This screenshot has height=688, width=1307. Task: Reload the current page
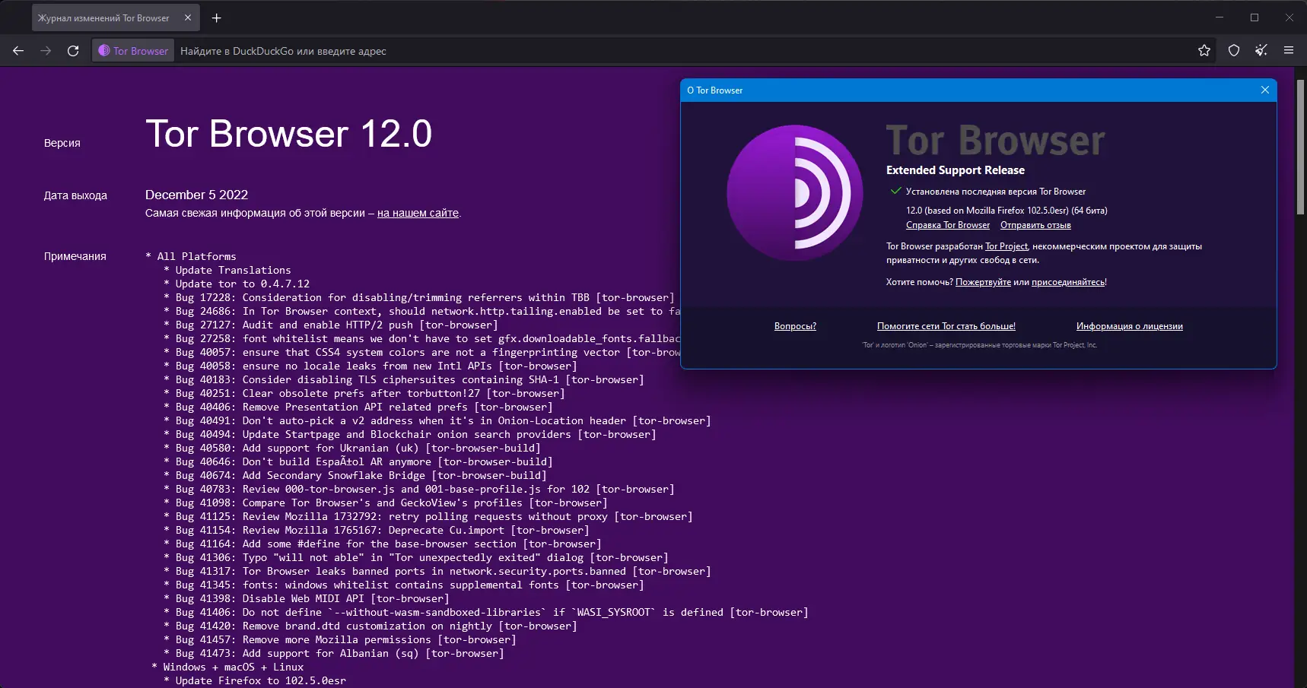click(x=73, y=51)
